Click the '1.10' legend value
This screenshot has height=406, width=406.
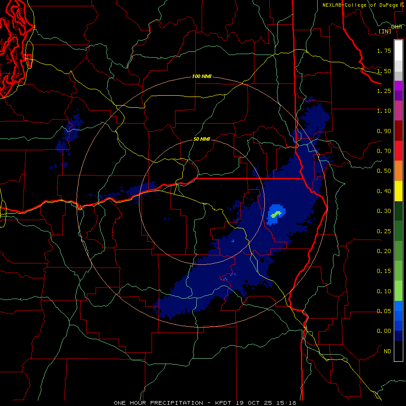click(x=384, y=111)
